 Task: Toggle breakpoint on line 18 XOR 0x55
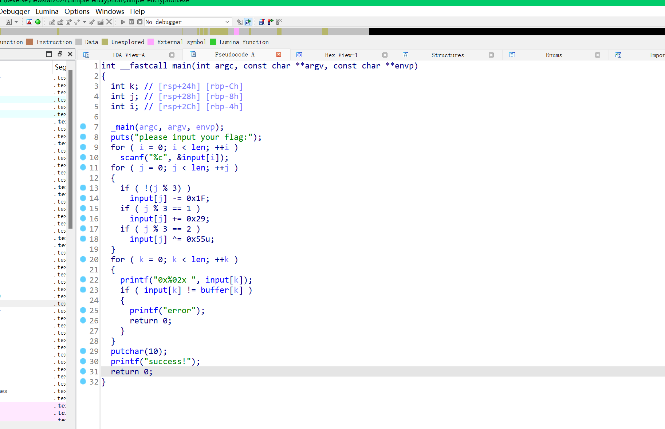point(83,239)
